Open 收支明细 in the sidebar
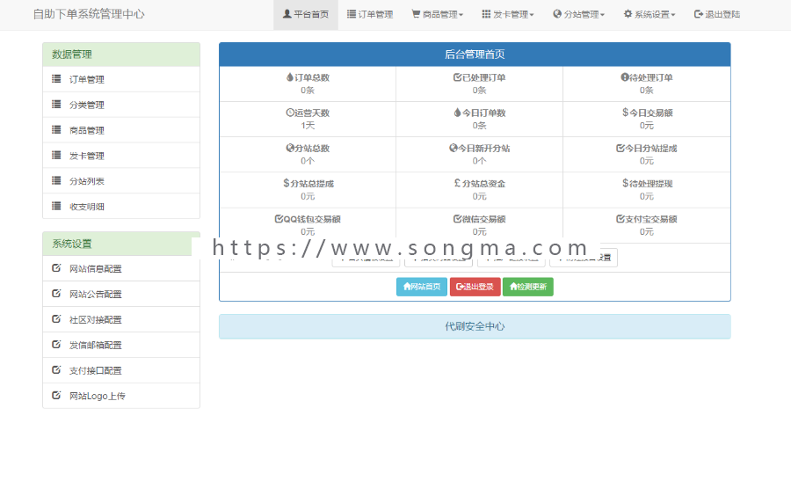 click(x=121, y=206)
